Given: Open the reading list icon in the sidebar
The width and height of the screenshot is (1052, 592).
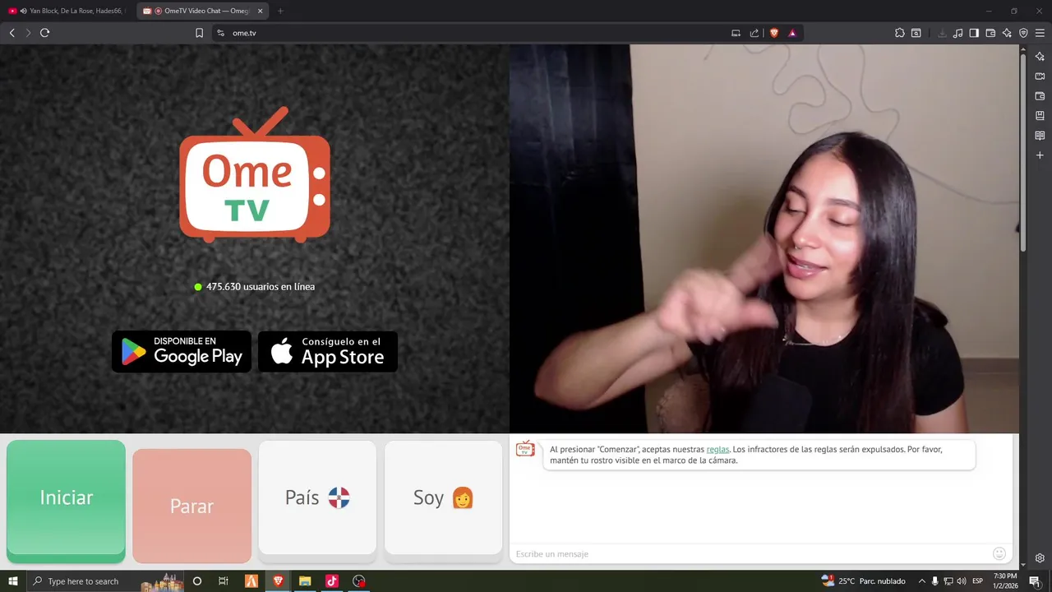Looking at the screenshot, I should click(1040, 135).
